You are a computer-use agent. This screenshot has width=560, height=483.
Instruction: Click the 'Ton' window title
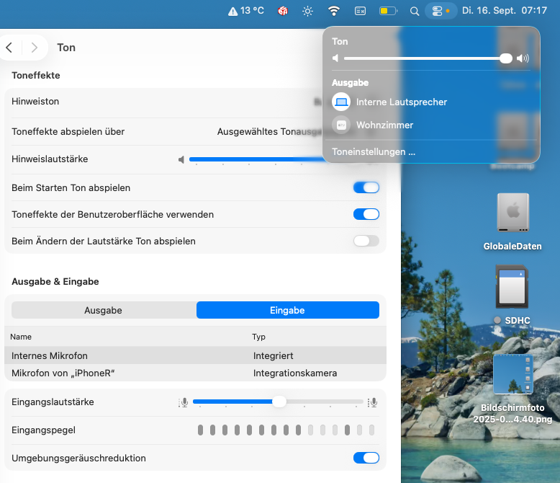(x=66, y=48)
